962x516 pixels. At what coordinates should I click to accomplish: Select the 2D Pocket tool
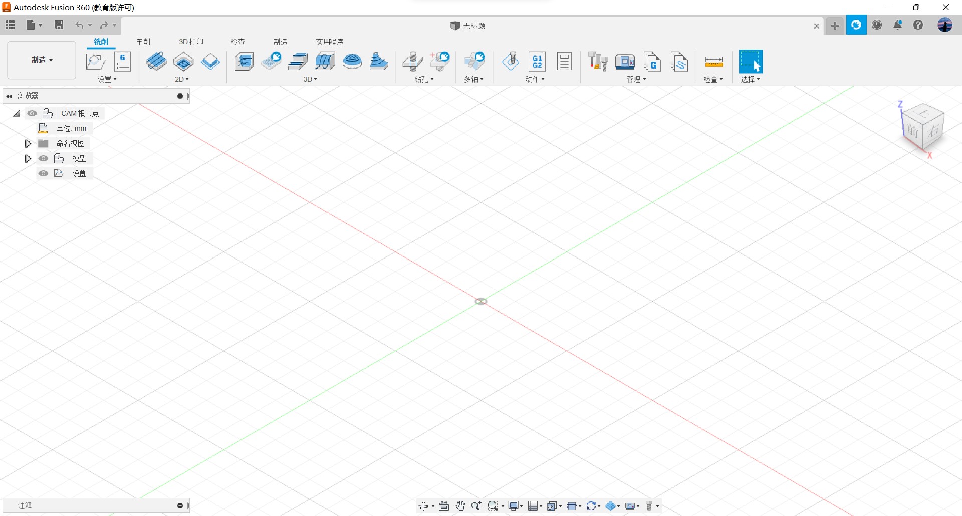[x=183, y=62]
